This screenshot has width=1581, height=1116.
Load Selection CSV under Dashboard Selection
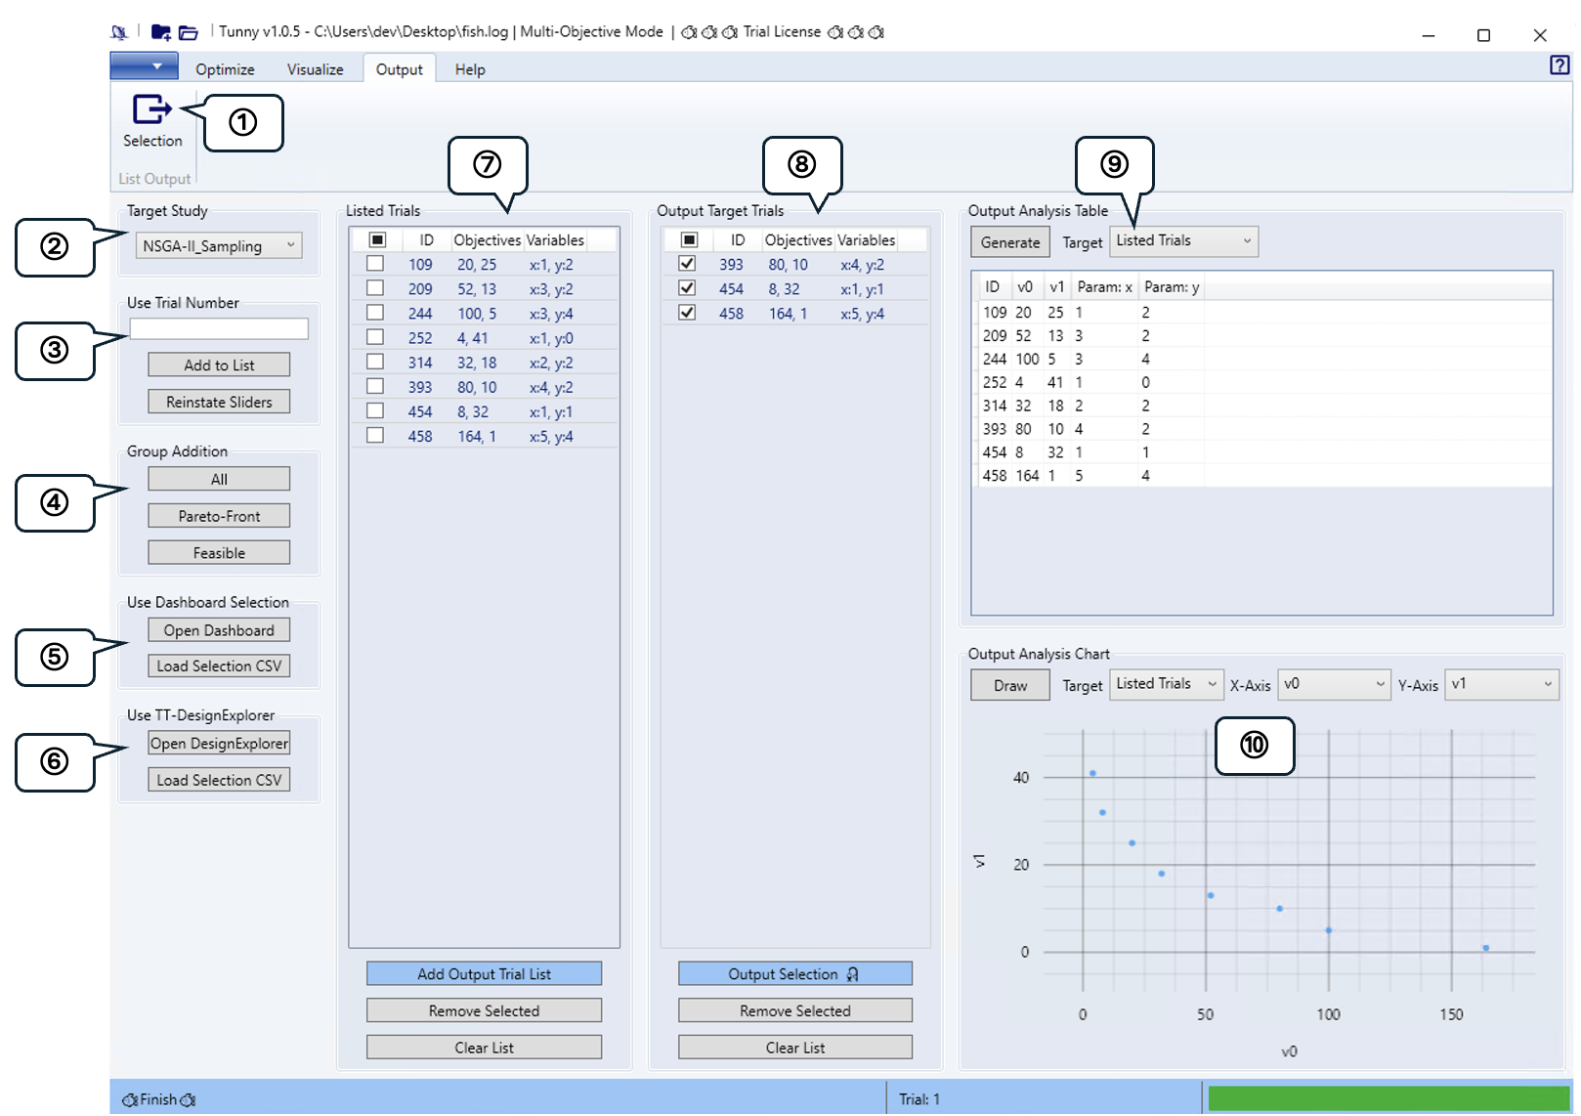pyautogui.click(x=219, y=665)
